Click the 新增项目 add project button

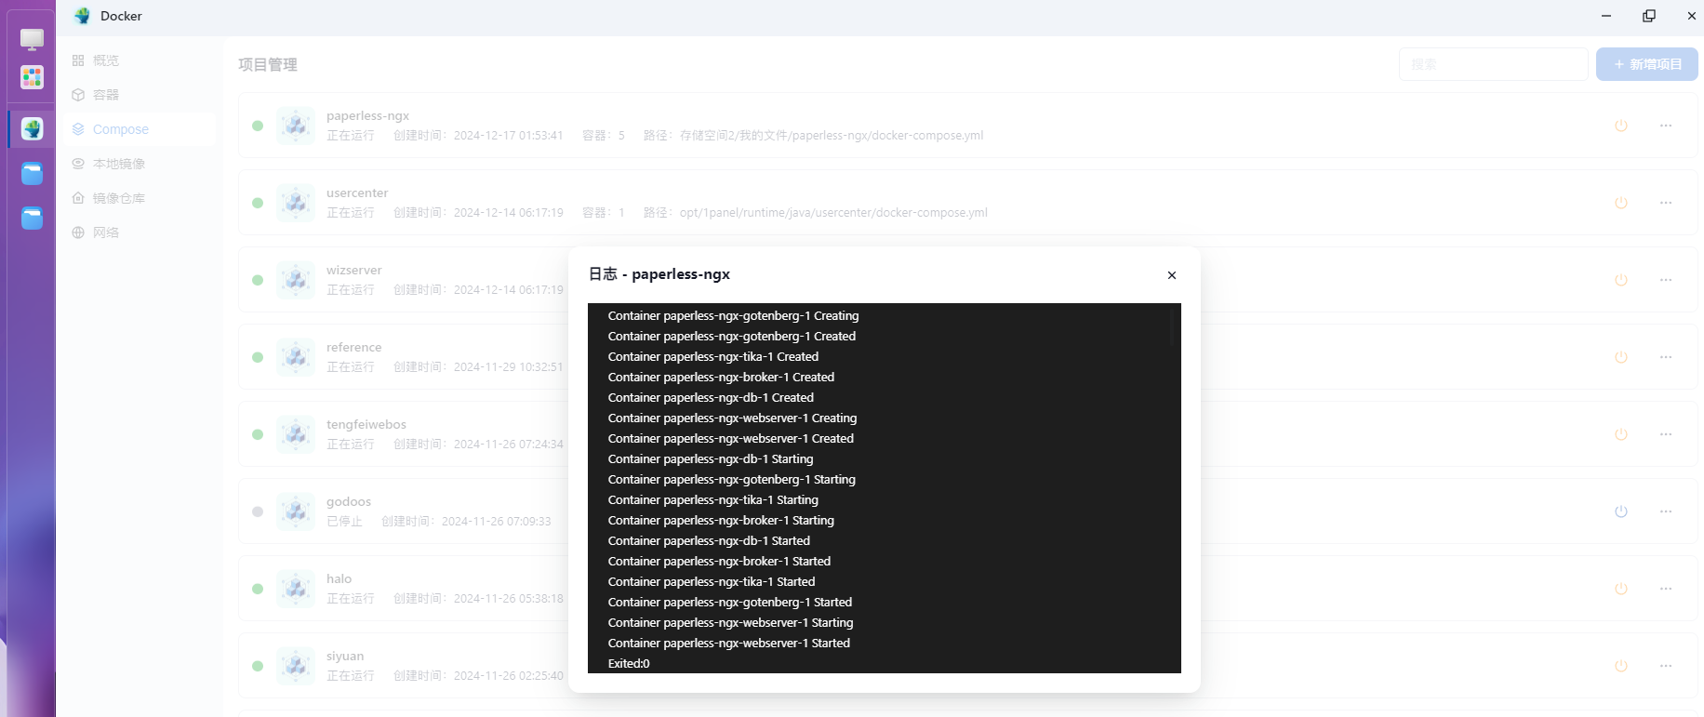click(1647, 64)
